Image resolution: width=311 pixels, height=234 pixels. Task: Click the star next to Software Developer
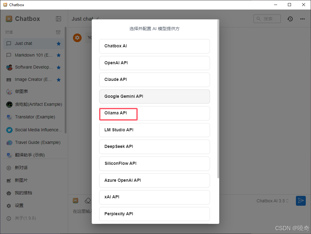click(x=59, y=67)
